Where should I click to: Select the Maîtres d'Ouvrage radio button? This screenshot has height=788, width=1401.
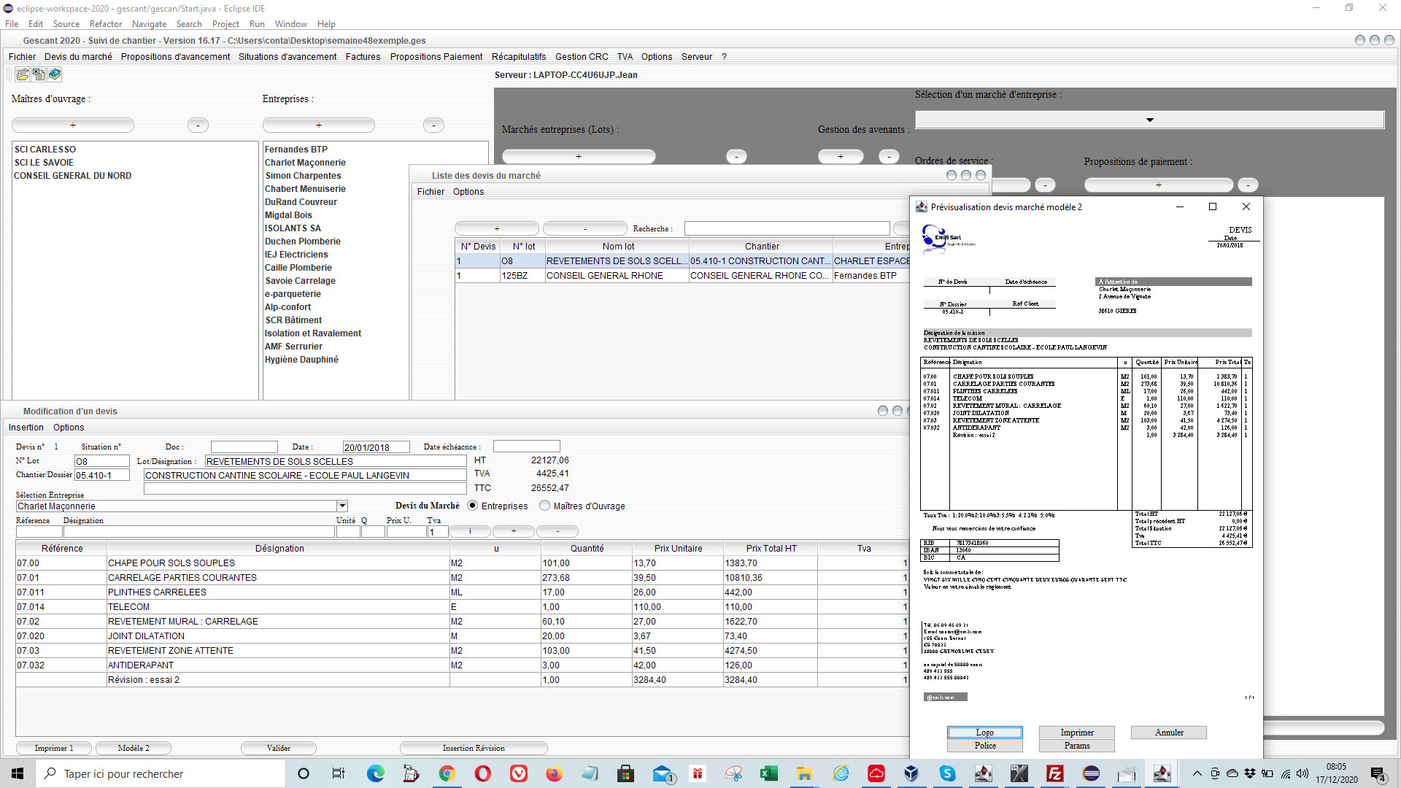coord(544,506)
